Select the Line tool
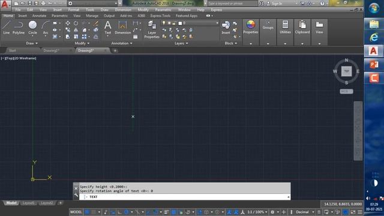The image size is (384, 216). click(x=7, y=27)
